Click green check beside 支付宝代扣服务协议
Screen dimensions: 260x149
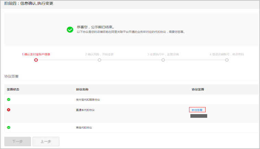pyautogui.click(x=9, y=99)
